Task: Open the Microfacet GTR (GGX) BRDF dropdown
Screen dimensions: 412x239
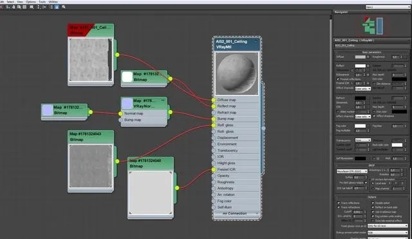Action: 352,171
